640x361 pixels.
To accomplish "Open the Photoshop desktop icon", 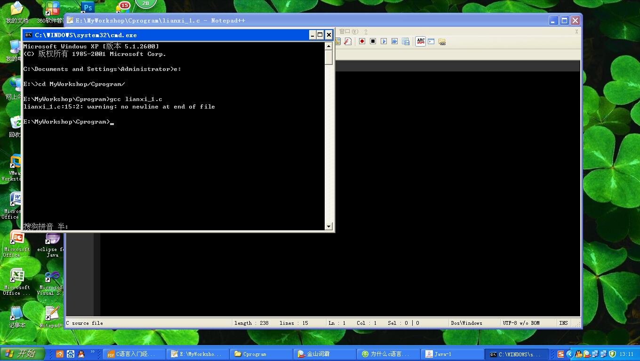I will [x=88, y=8].
